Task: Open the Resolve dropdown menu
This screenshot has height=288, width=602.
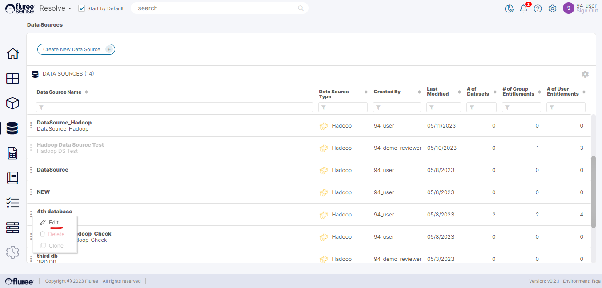Action: (55, 8)
